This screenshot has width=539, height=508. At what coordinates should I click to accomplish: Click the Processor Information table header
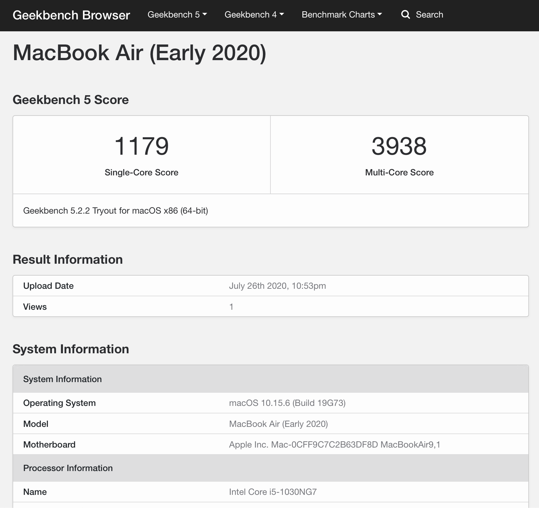pos(271,468)
